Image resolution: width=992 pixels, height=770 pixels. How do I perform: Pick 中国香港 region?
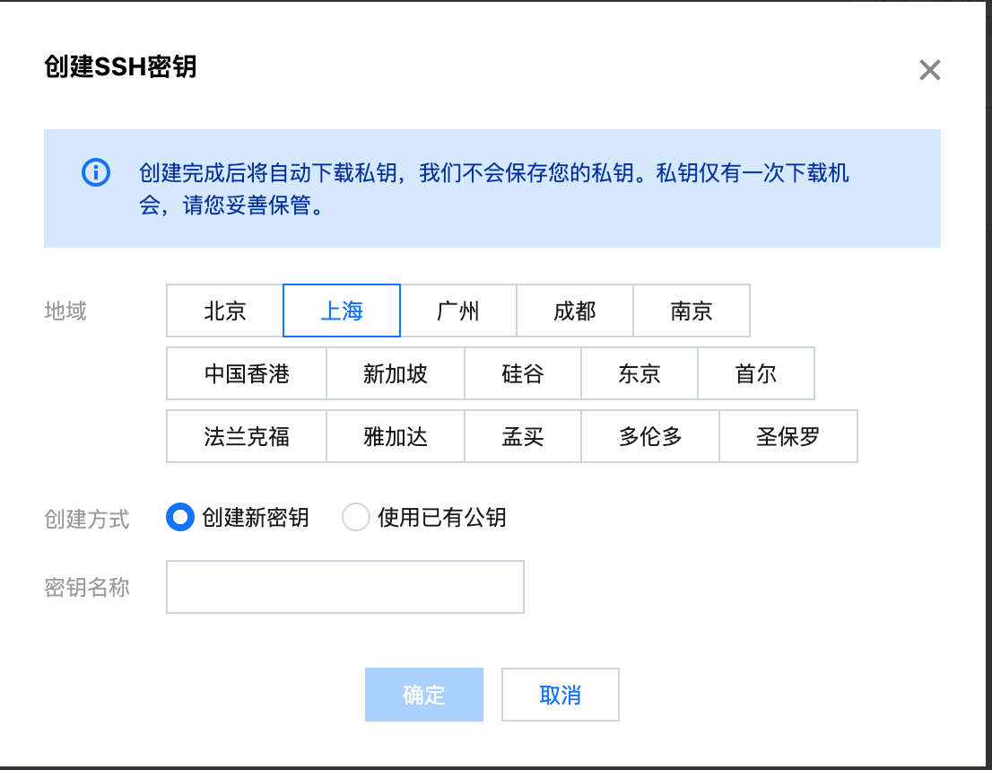pos(247,373)
